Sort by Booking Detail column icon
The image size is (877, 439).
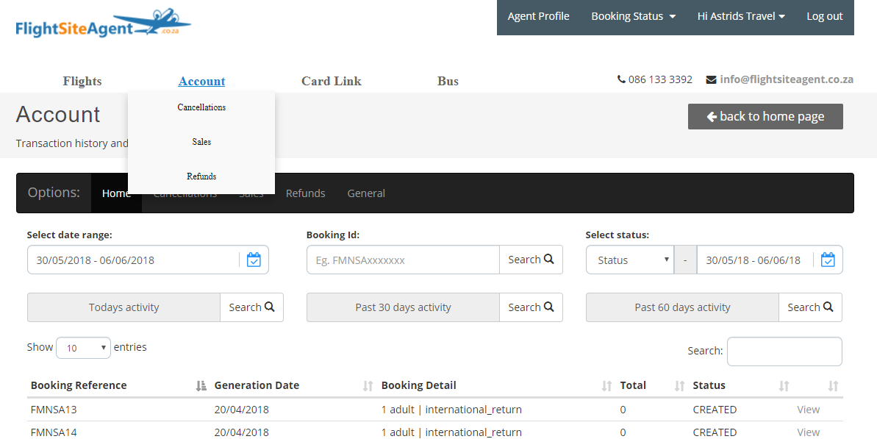(607, 386)
